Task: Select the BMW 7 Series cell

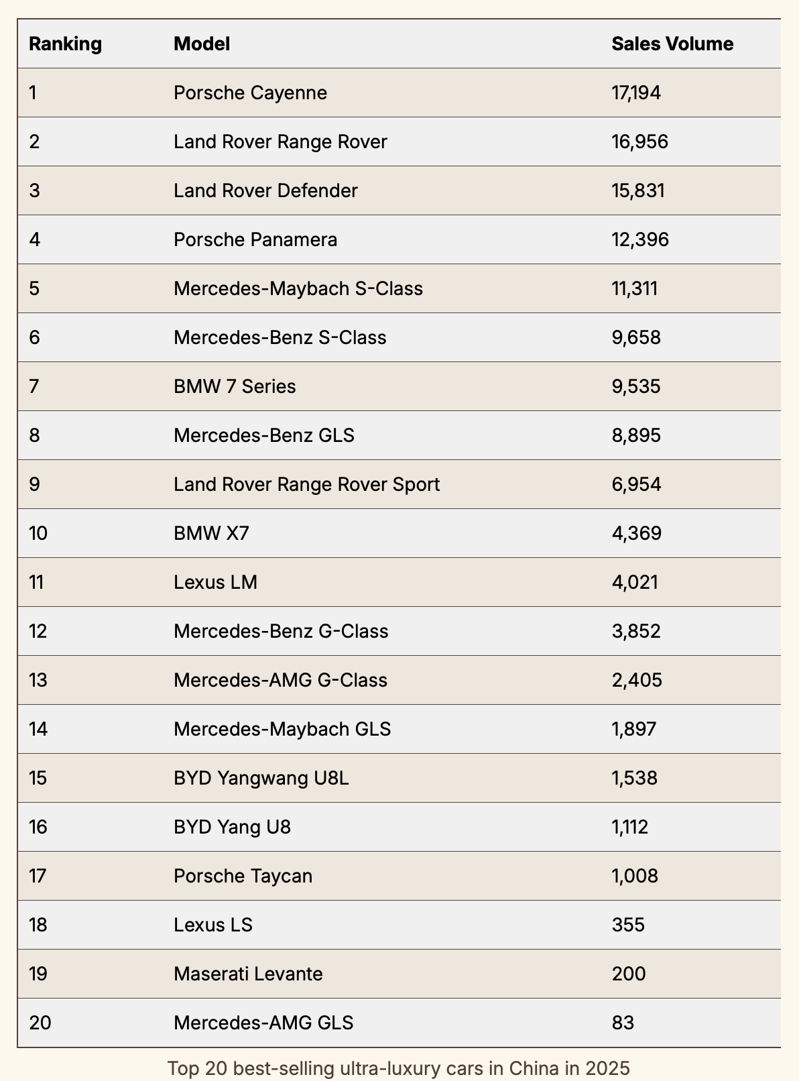Action: coord(235,386)
